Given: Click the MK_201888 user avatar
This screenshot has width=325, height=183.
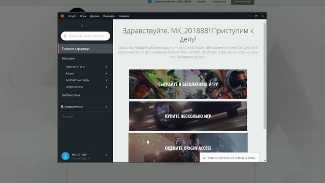Looking at the screenshot, I should click(66, 156).
